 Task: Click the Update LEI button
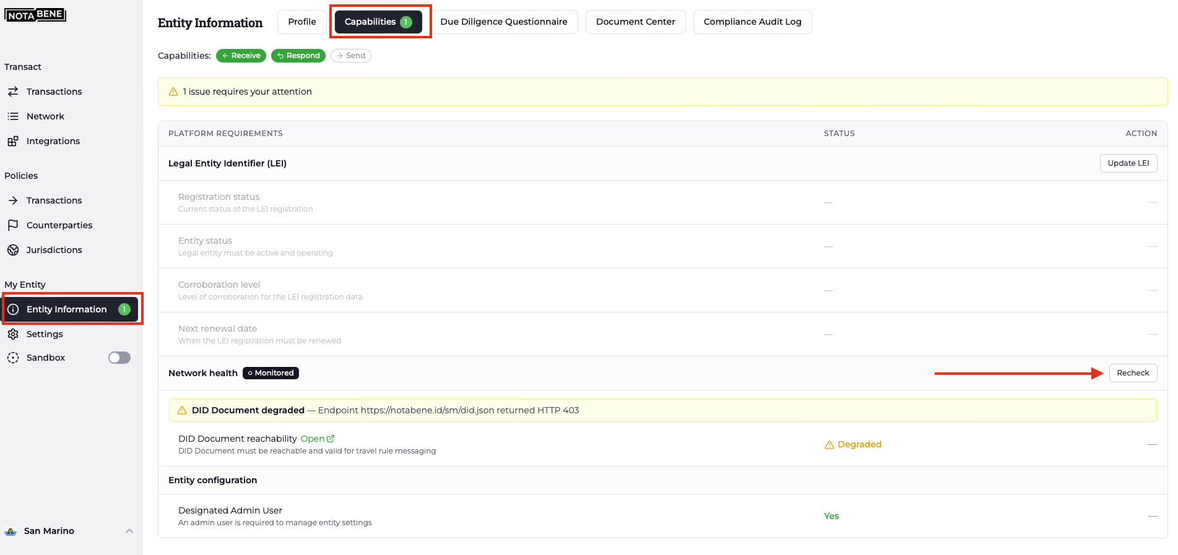[1128, 163]
